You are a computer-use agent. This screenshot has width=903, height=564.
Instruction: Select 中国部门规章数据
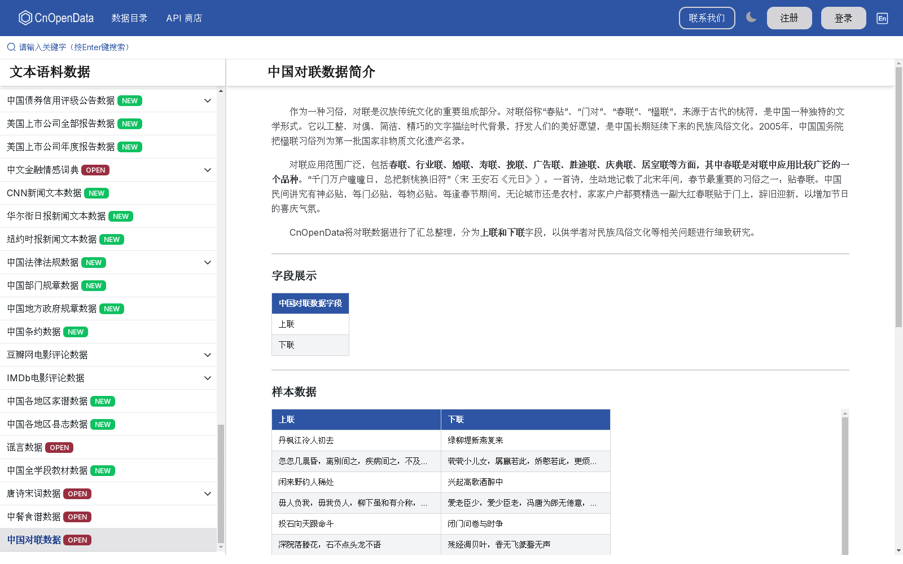pos(108,285)
